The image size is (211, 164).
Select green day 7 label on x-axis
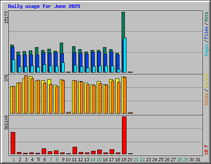coord(51,159)
